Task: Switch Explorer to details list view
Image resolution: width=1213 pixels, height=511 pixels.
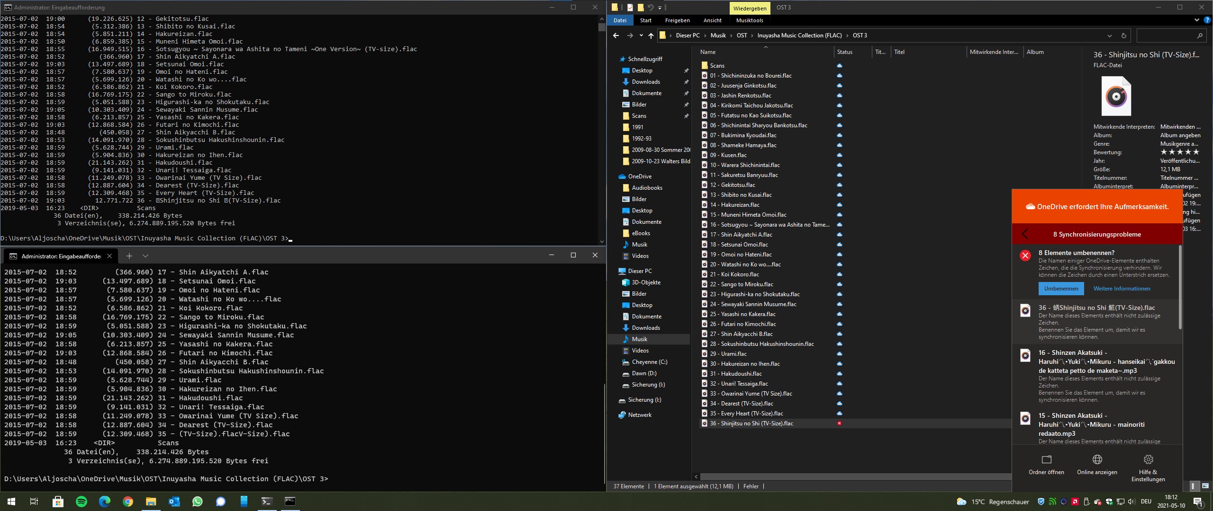Action: coord(1195,486)
